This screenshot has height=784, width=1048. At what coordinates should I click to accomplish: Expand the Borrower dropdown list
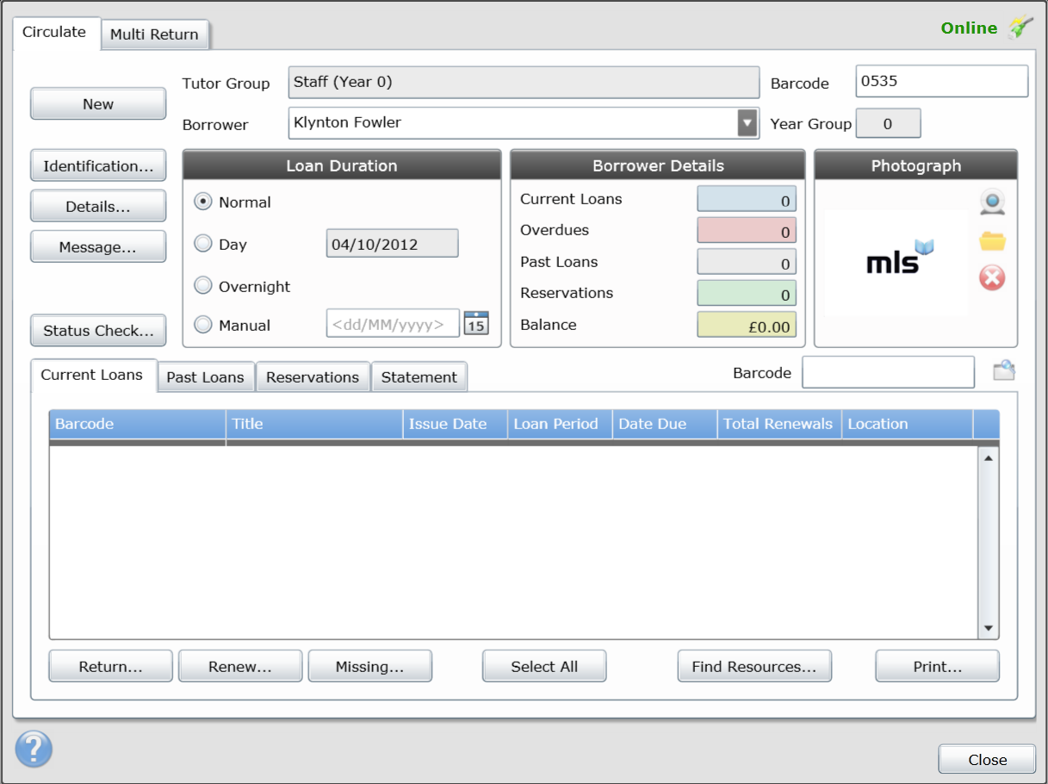(747, 123)
